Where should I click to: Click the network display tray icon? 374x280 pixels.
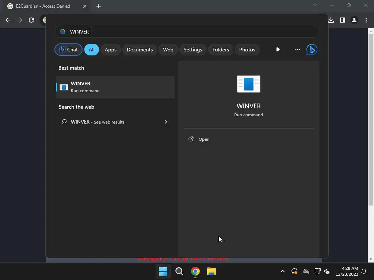[317, 271]
